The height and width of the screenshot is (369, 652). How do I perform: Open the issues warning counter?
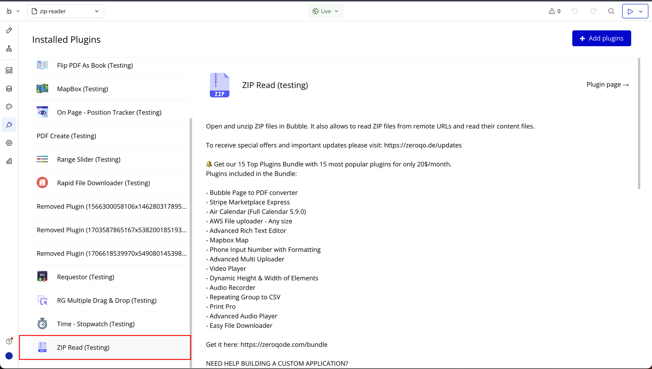tap(554, 11)
